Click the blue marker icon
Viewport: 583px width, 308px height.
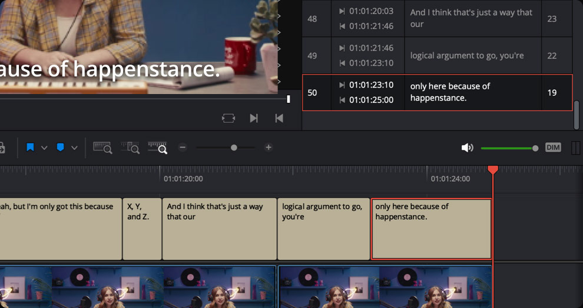[60, 148]
